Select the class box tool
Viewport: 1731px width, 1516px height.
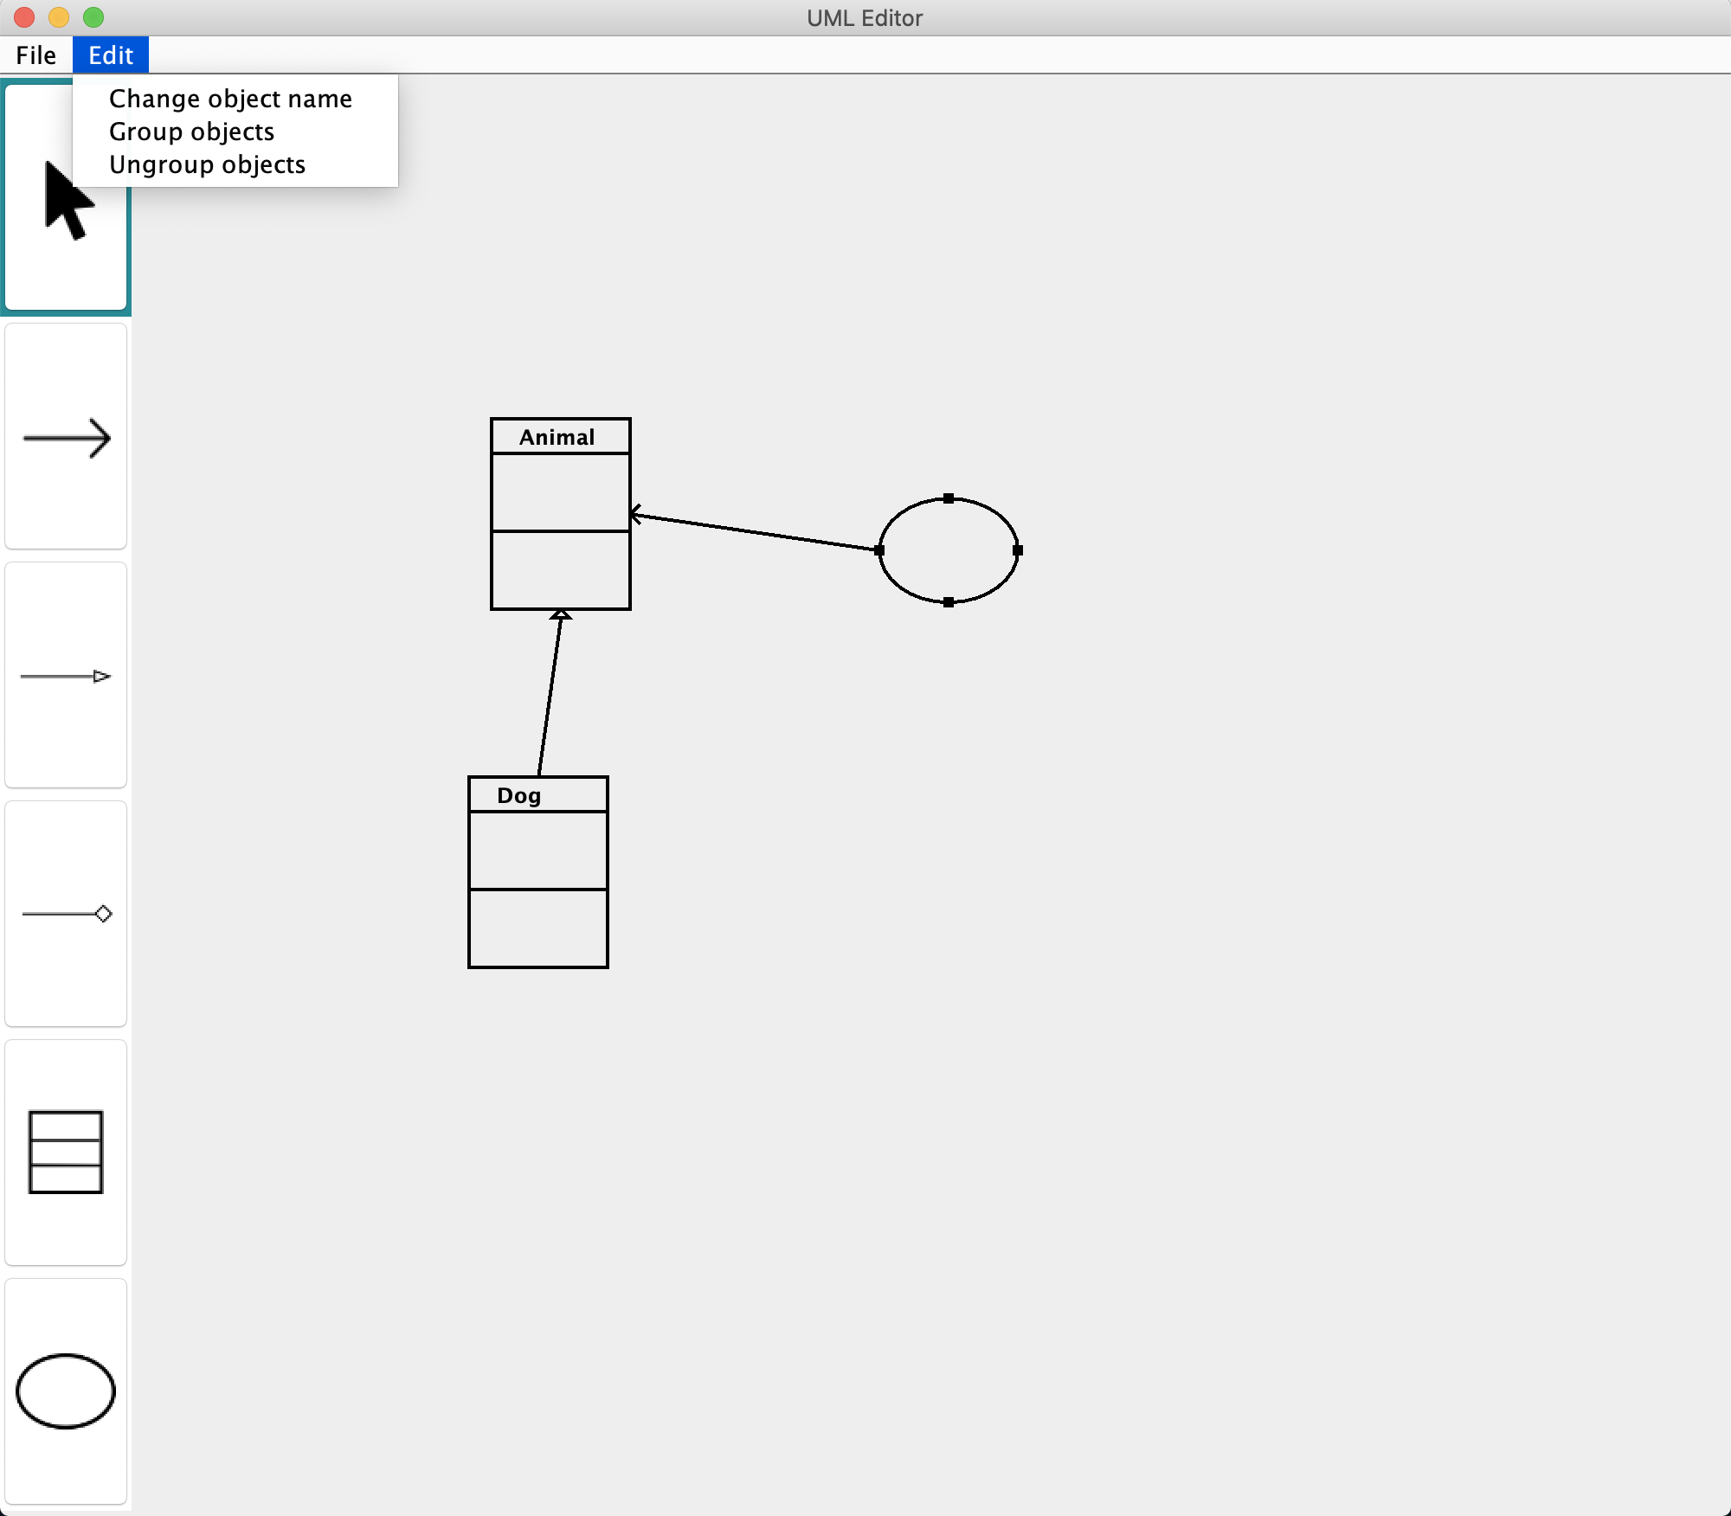pyautogui.click(x=66, y=1153)
